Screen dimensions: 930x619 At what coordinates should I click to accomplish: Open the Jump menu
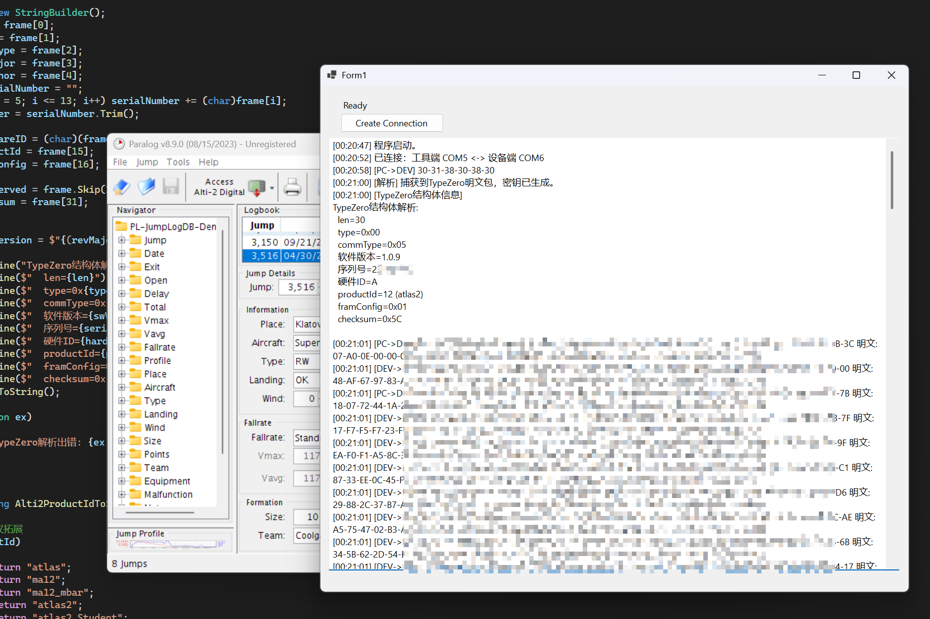point(147,162)
